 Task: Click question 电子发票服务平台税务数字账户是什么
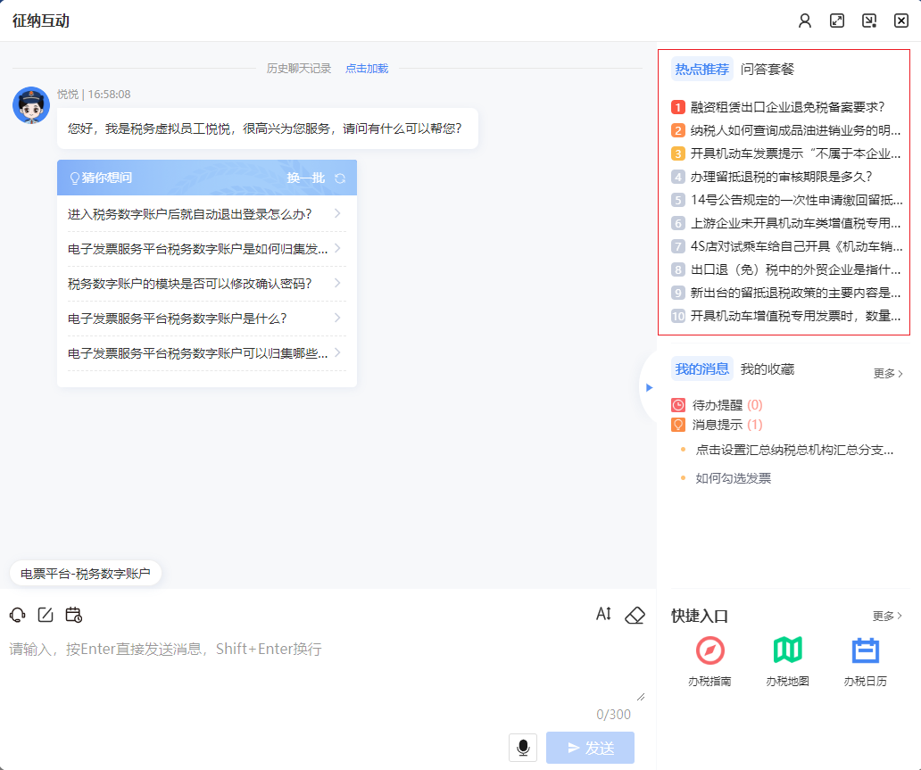(178, 319)
